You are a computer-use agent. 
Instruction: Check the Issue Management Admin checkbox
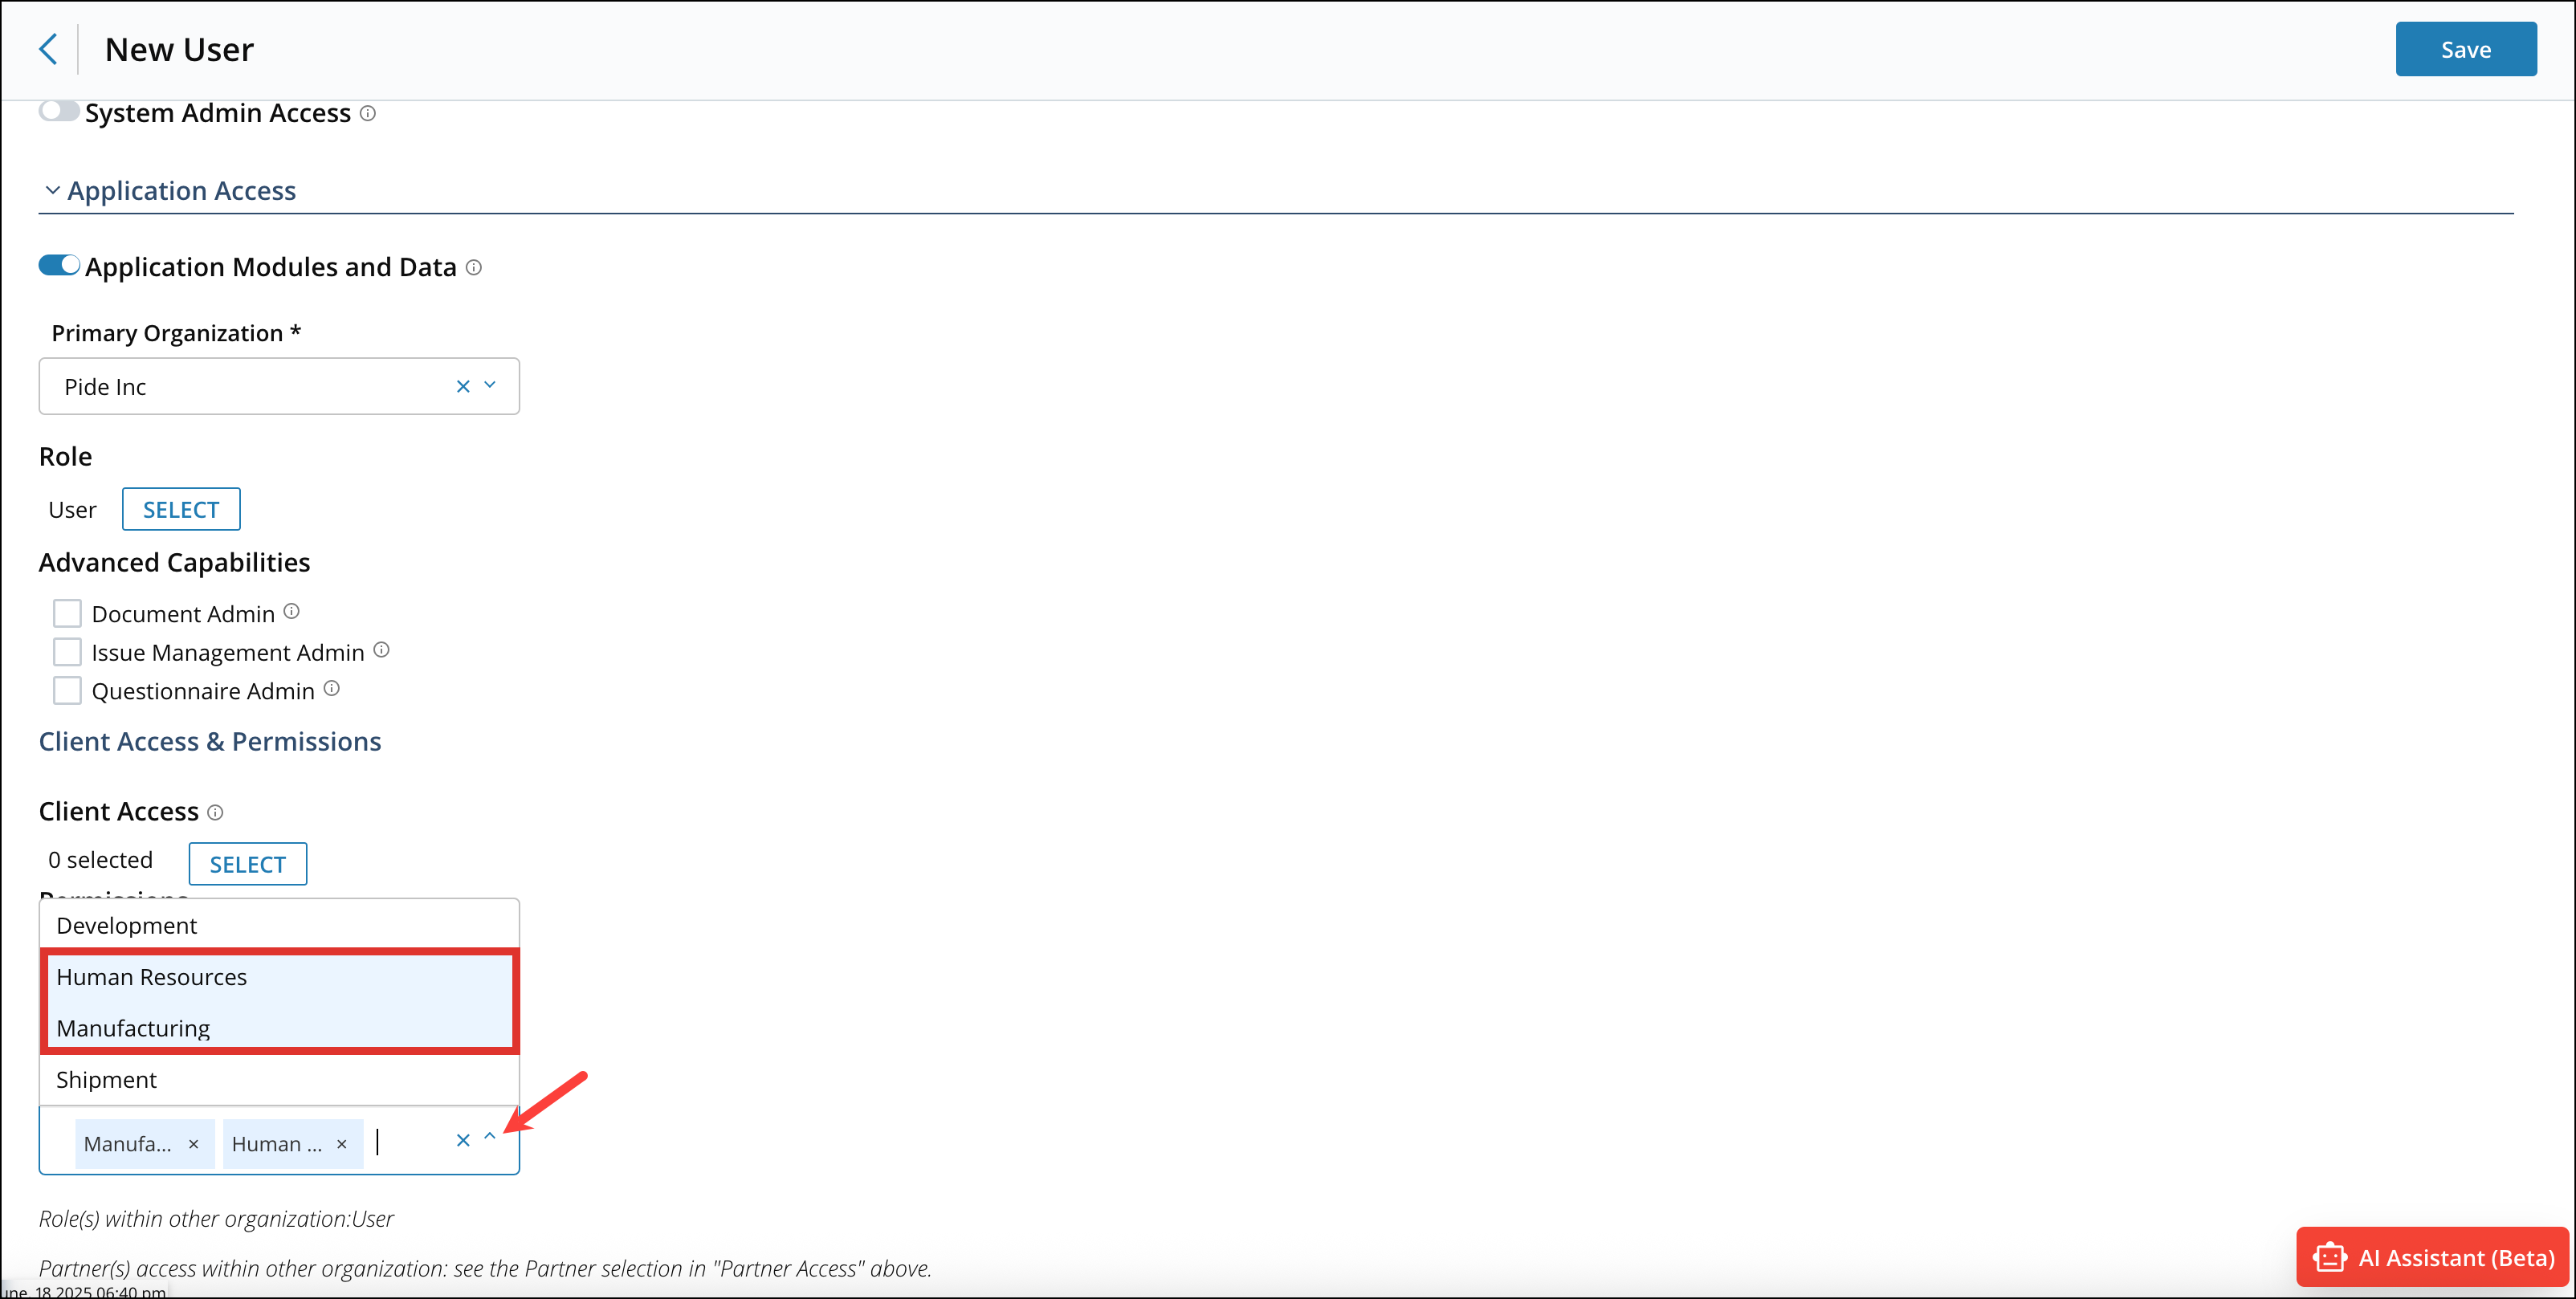tap(67, 652)
